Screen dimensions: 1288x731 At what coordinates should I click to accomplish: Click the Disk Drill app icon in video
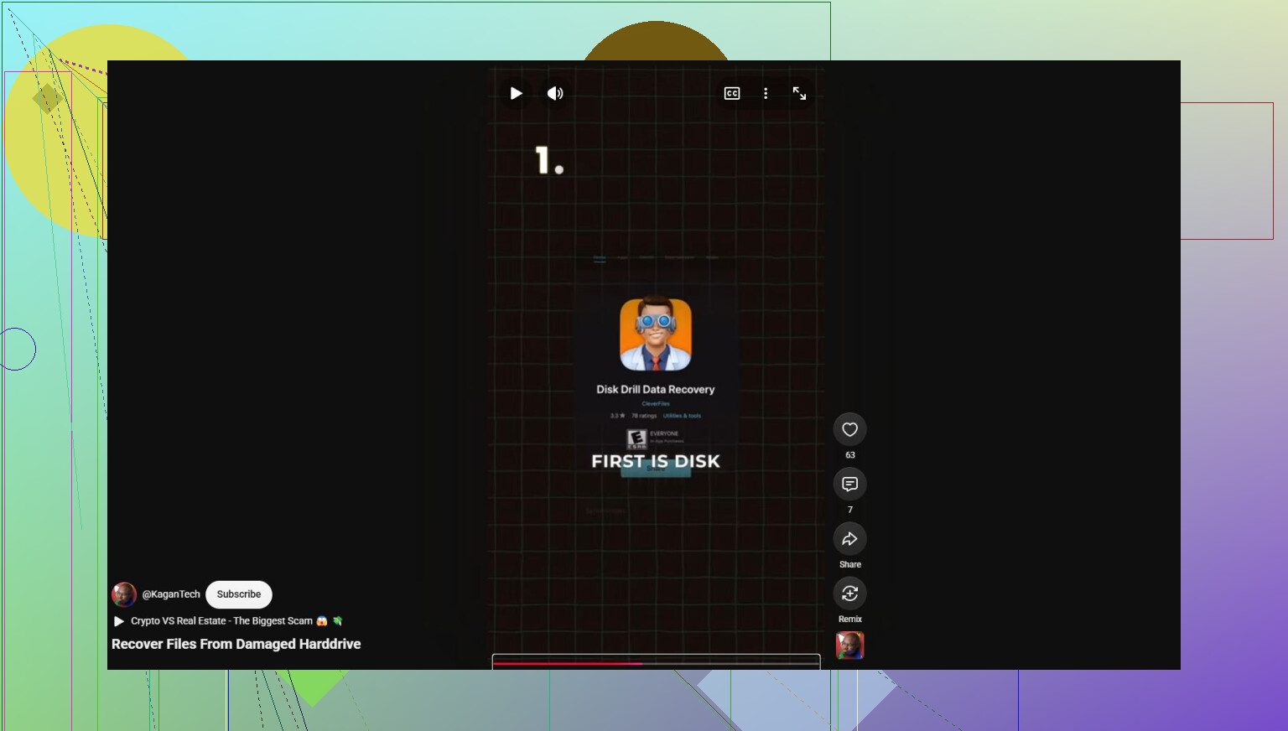coord(656,334)
